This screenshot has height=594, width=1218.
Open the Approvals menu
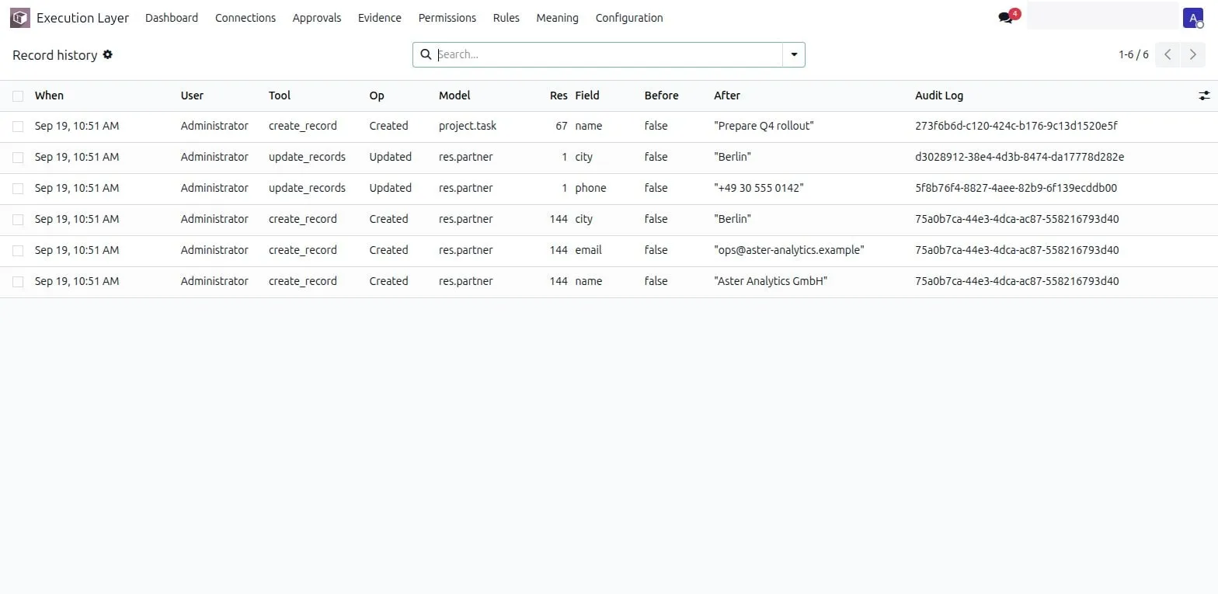(317, 18)
